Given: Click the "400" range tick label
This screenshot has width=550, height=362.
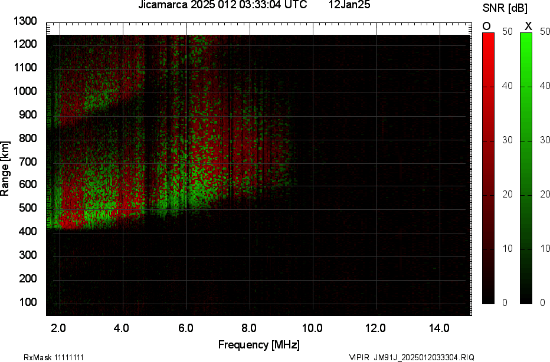Looking at the screenshot, I should click(28, 231).
